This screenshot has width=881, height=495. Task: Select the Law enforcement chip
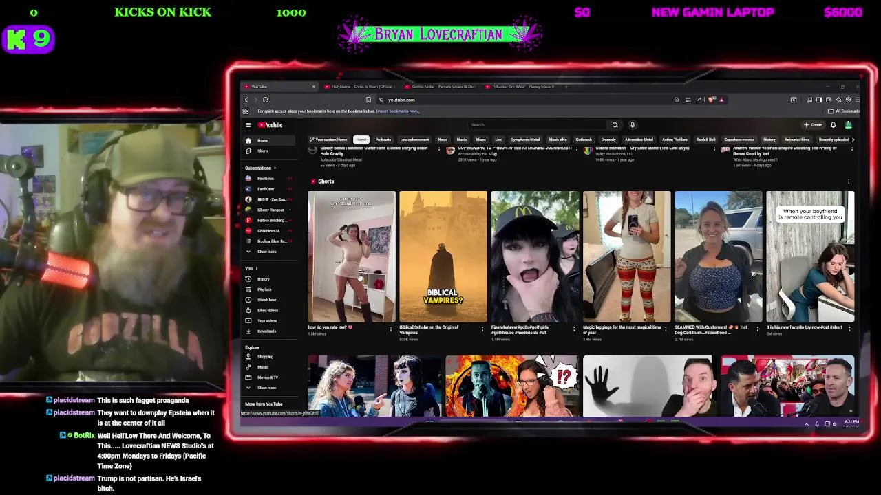414,140
